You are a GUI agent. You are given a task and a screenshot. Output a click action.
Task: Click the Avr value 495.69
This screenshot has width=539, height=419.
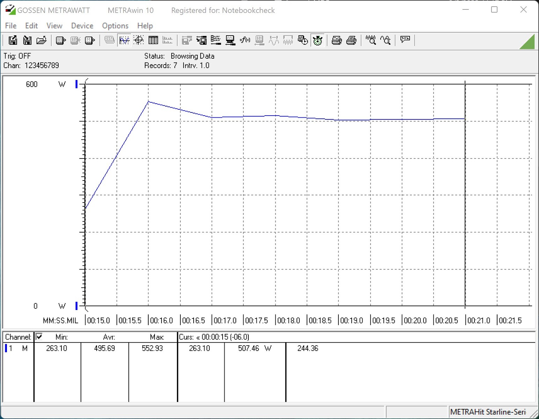coord(104,348)
